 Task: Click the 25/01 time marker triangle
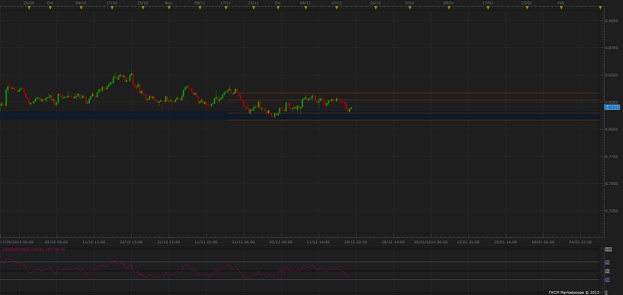(527, 8)
